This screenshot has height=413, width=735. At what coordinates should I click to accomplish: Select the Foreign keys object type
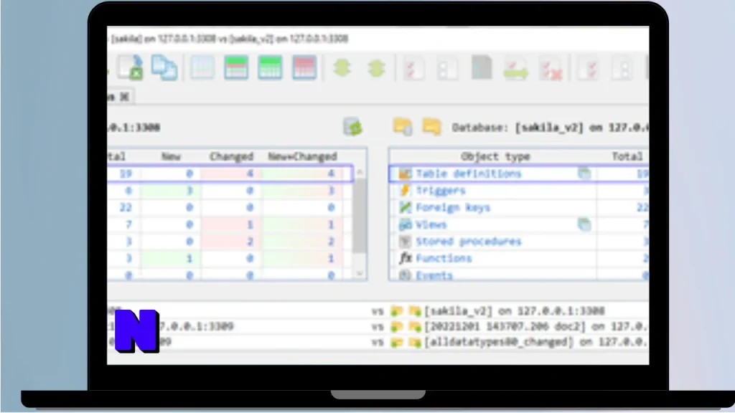pyautogui.click(x=453, y=207)
